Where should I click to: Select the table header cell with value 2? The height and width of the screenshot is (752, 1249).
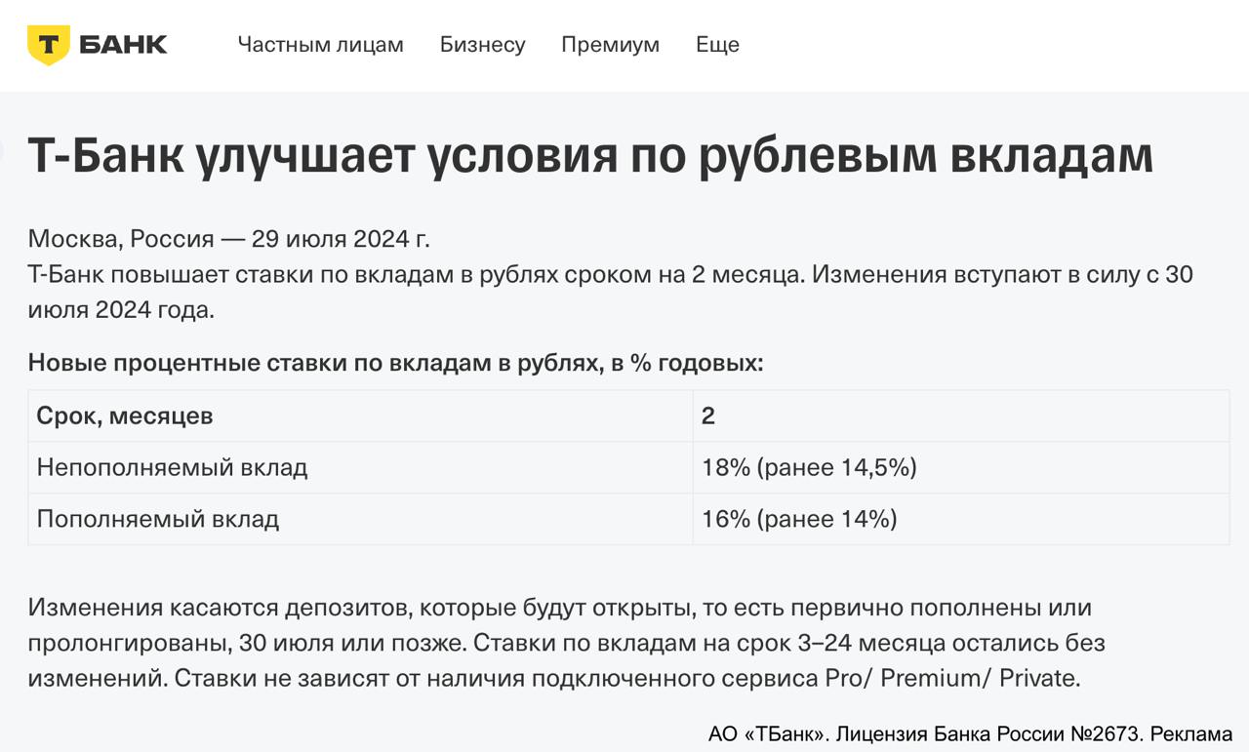(708, 416)
